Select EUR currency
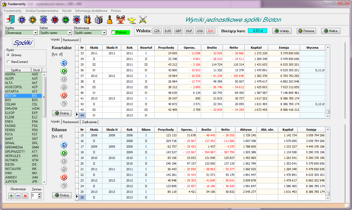Screen dimensions: 352x210 (168, 31)
